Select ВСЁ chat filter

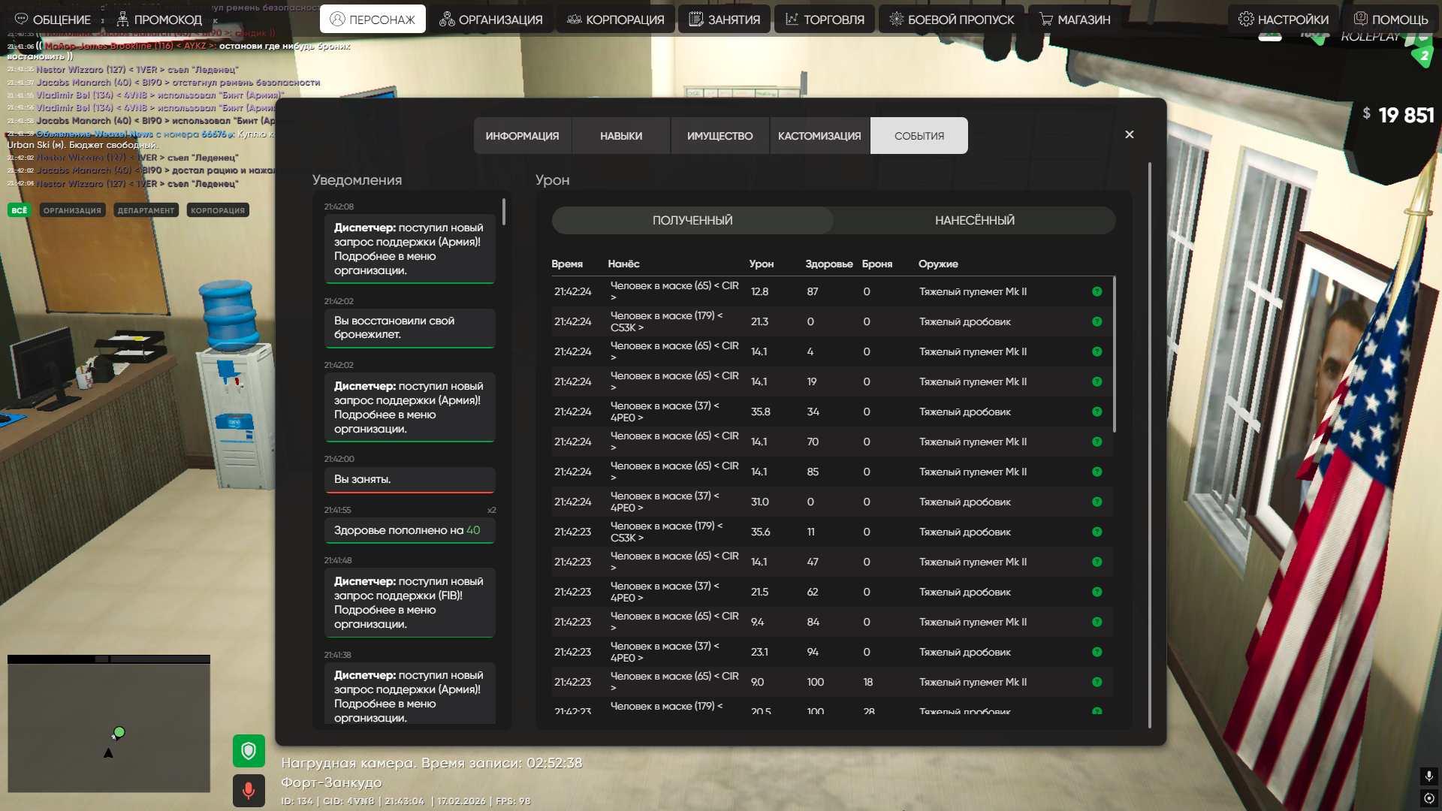tap(19, 210)
